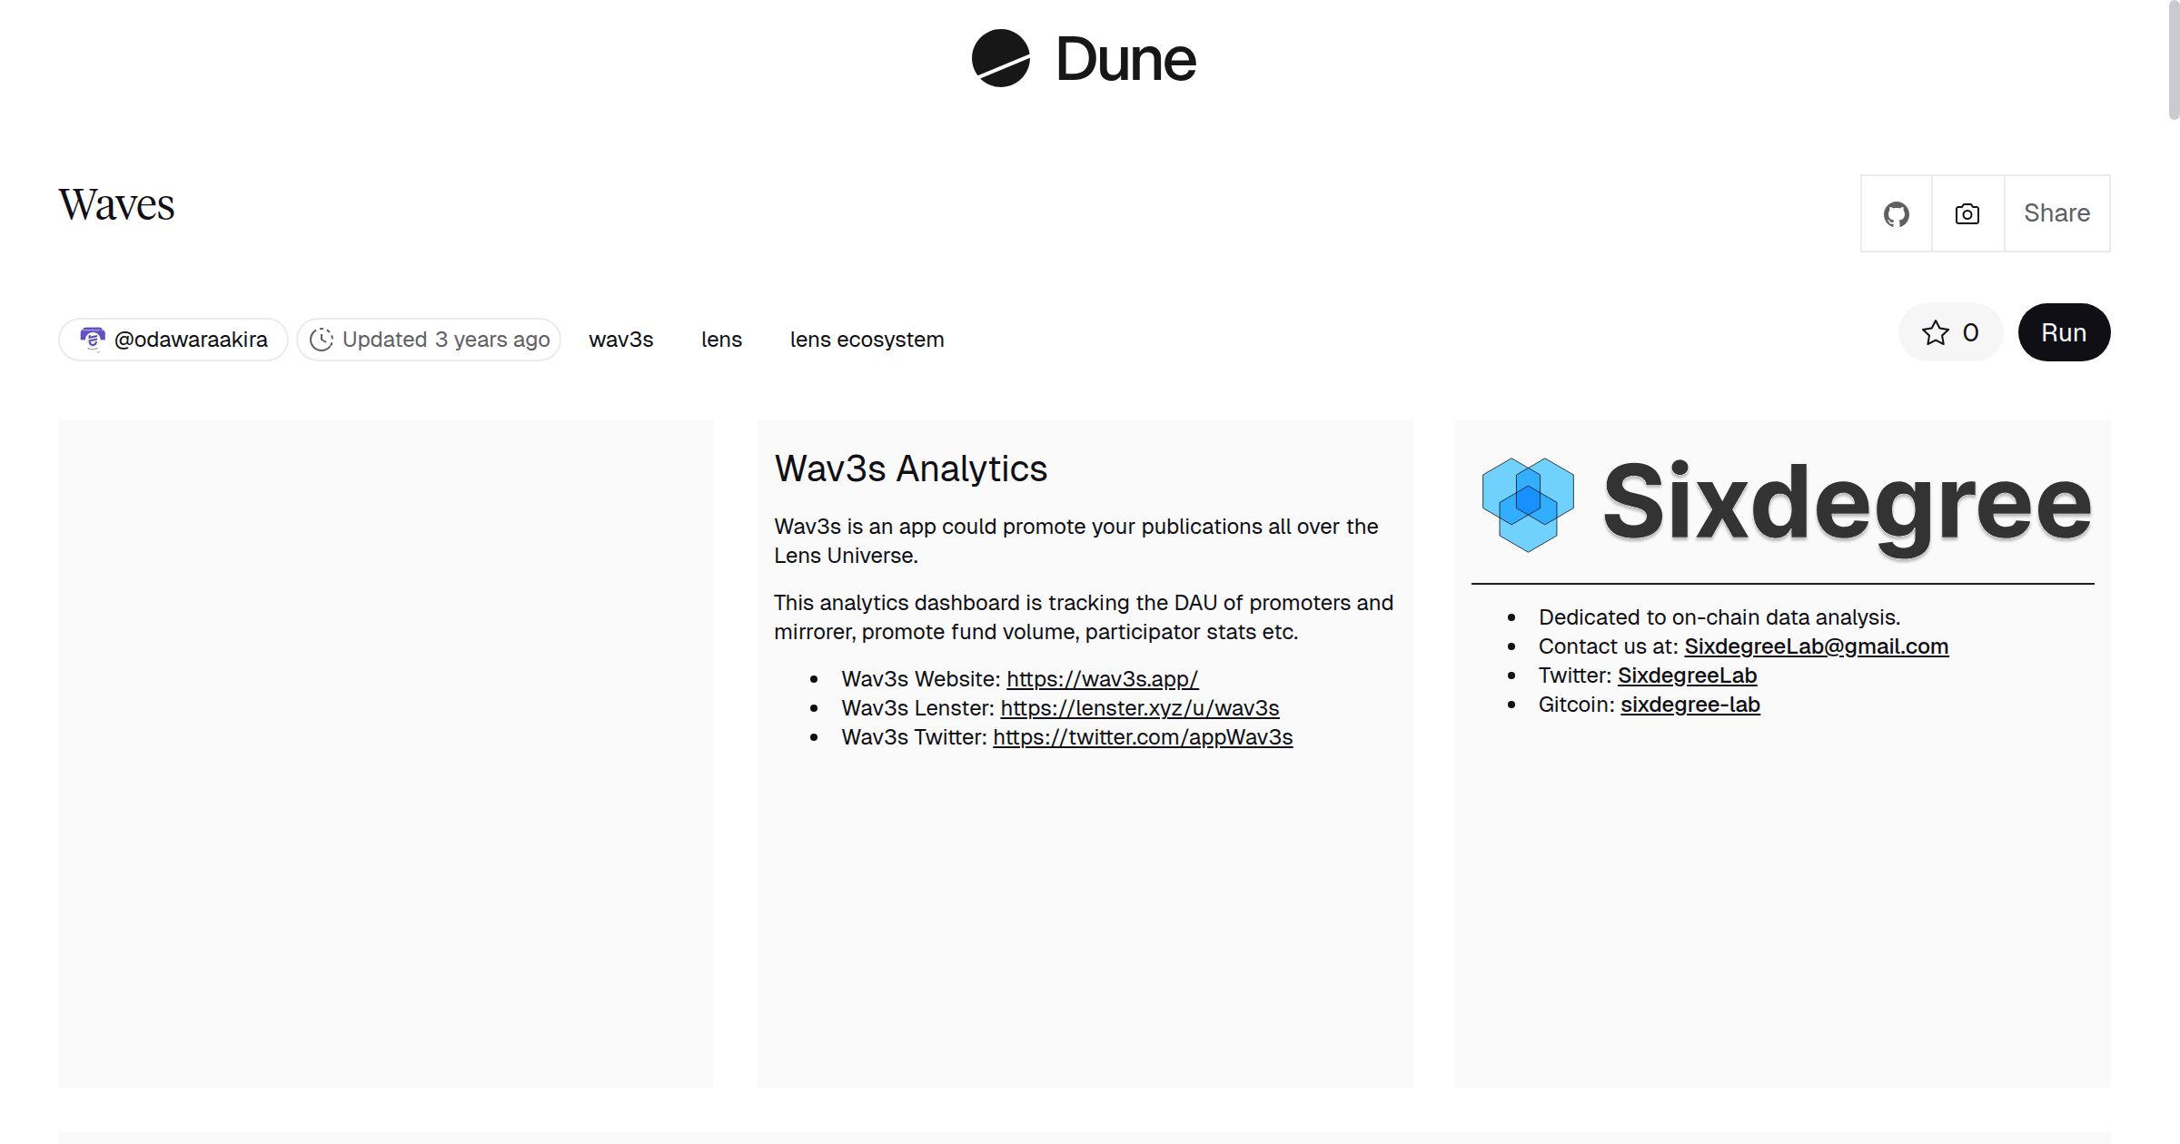Click the odawaraakira avatar icon
Viewport: 2180px width, 1144px height.
point(93,340)
